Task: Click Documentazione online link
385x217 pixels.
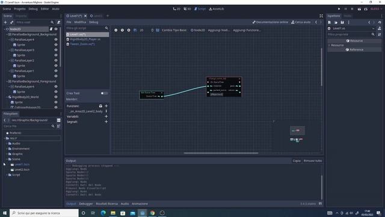Action: 270,22
